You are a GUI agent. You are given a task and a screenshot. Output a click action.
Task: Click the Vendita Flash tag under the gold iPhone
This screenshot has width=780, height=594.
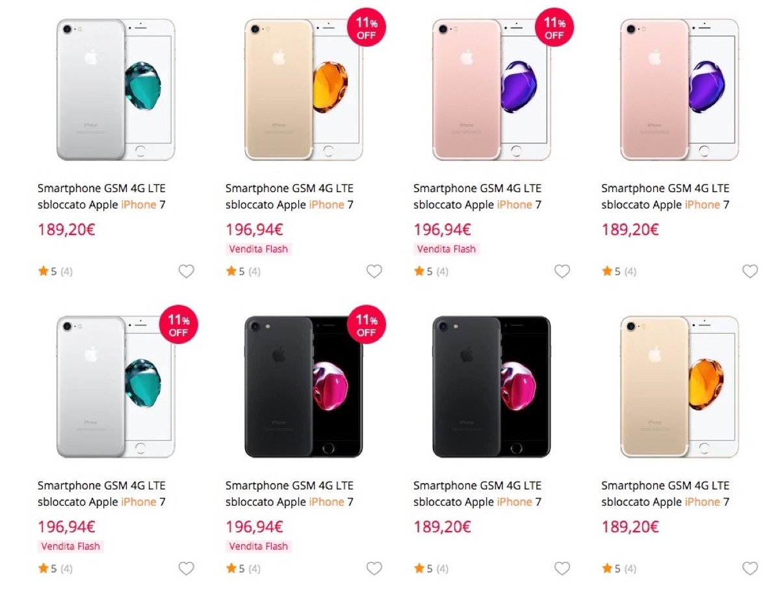point(259,249)
